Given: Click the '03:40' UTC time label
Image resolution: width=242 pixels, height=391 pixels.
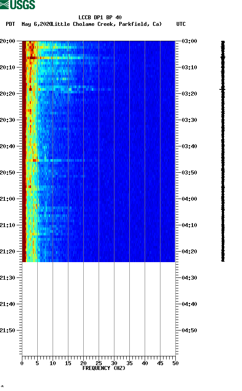Looking at the screenshot, I should [189, 146].
